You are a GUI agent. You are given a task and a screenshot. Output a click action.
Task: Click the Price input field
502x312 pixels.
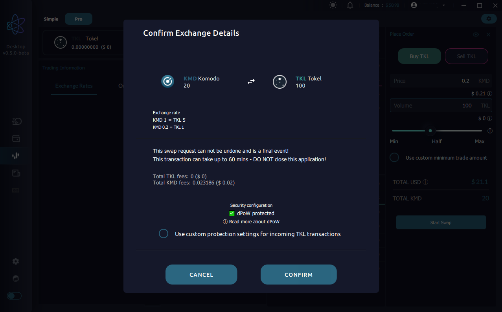[x=441, y=81]
